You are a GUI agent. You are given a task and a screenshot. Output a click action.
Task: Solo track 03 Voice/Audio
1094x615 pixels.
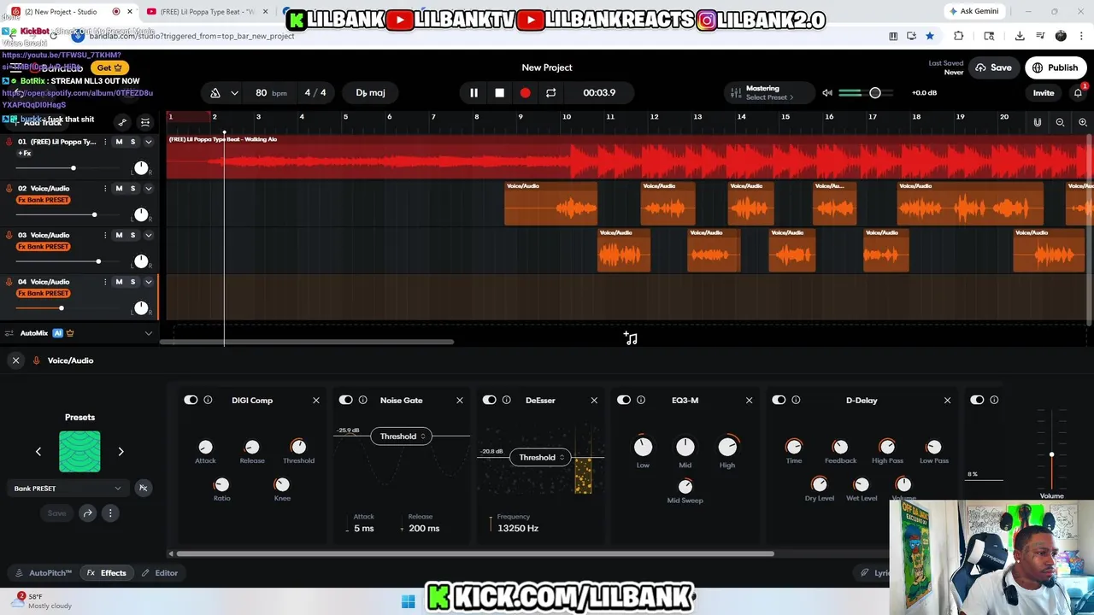coord(132,235)
